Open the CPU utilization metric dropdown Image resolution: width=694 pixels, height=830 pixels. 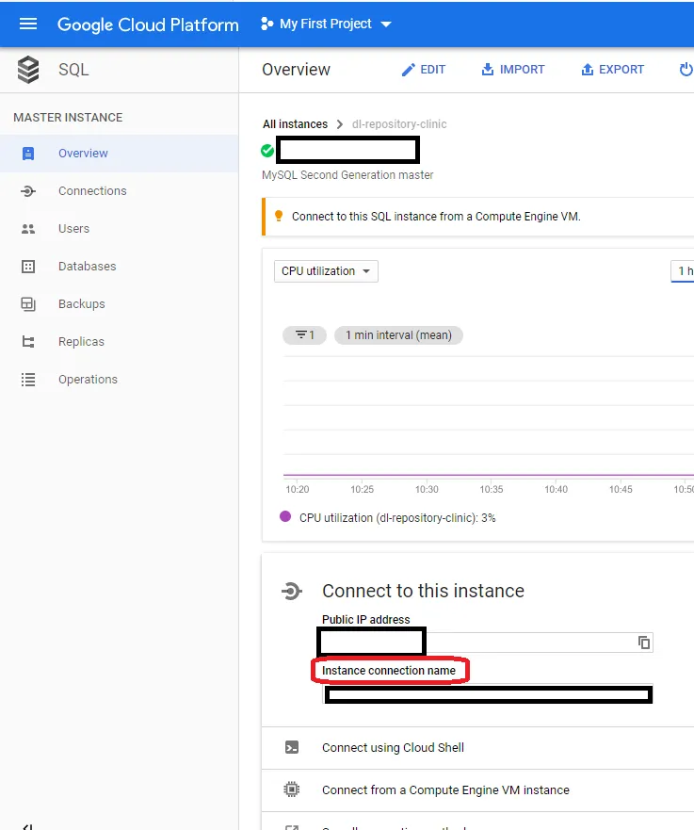326,271
